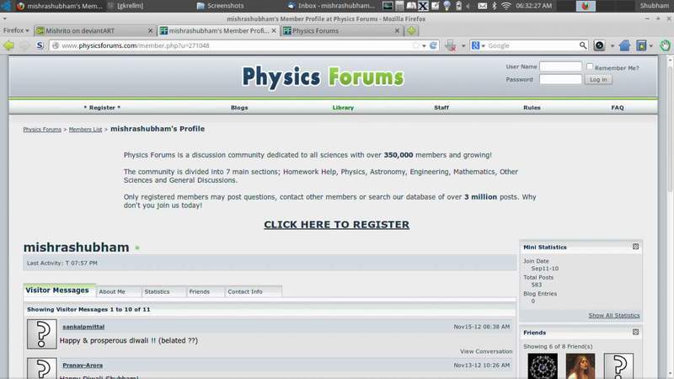Open dropdown arrow beside bookmarks icon

650,45
